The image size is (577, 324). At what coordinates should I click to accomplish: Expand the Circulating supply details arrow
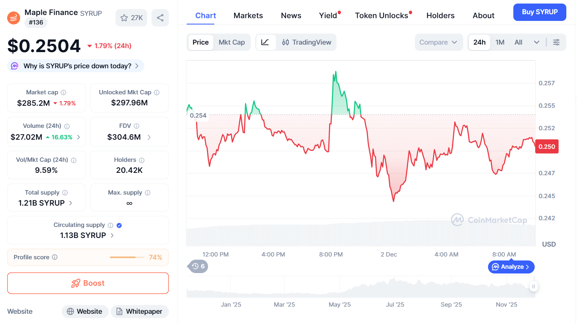click(x=112, y=235)
